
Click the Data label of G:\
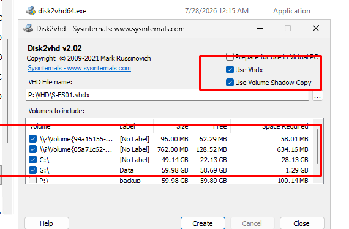(x=127, y=170)
